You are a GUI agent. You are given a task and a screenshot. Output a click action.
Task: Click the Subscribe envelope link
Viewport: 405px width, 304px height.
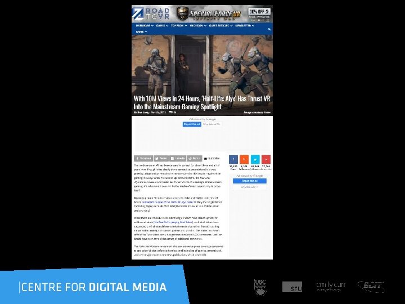coord(212,158)
